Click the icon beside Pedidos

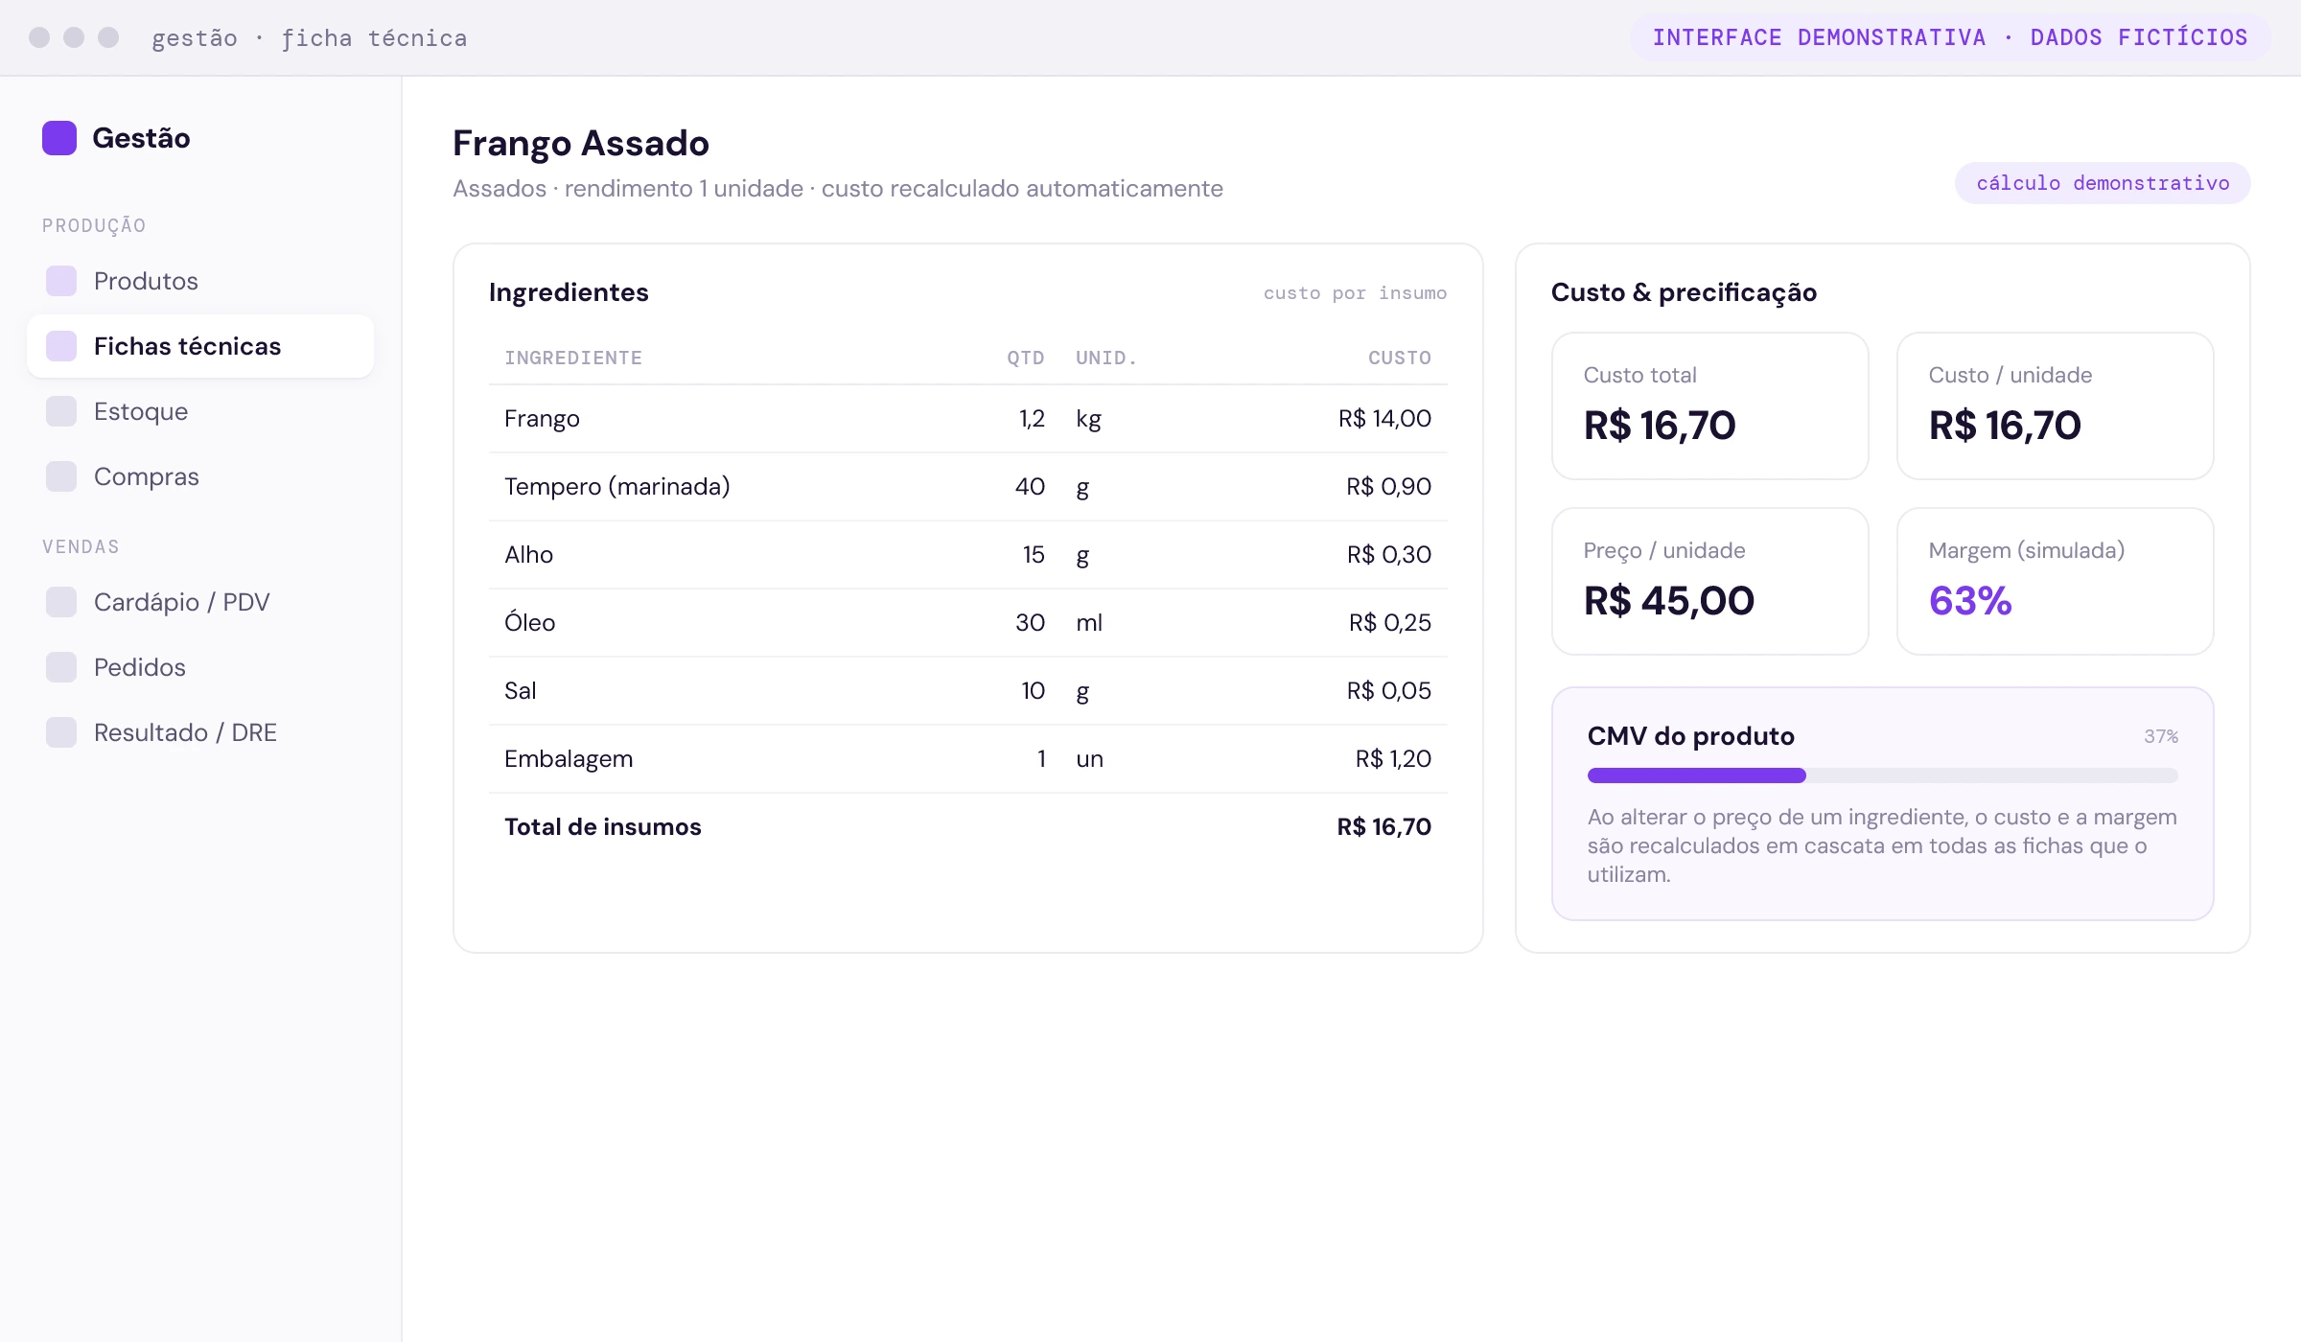click(x=61, y=667)
